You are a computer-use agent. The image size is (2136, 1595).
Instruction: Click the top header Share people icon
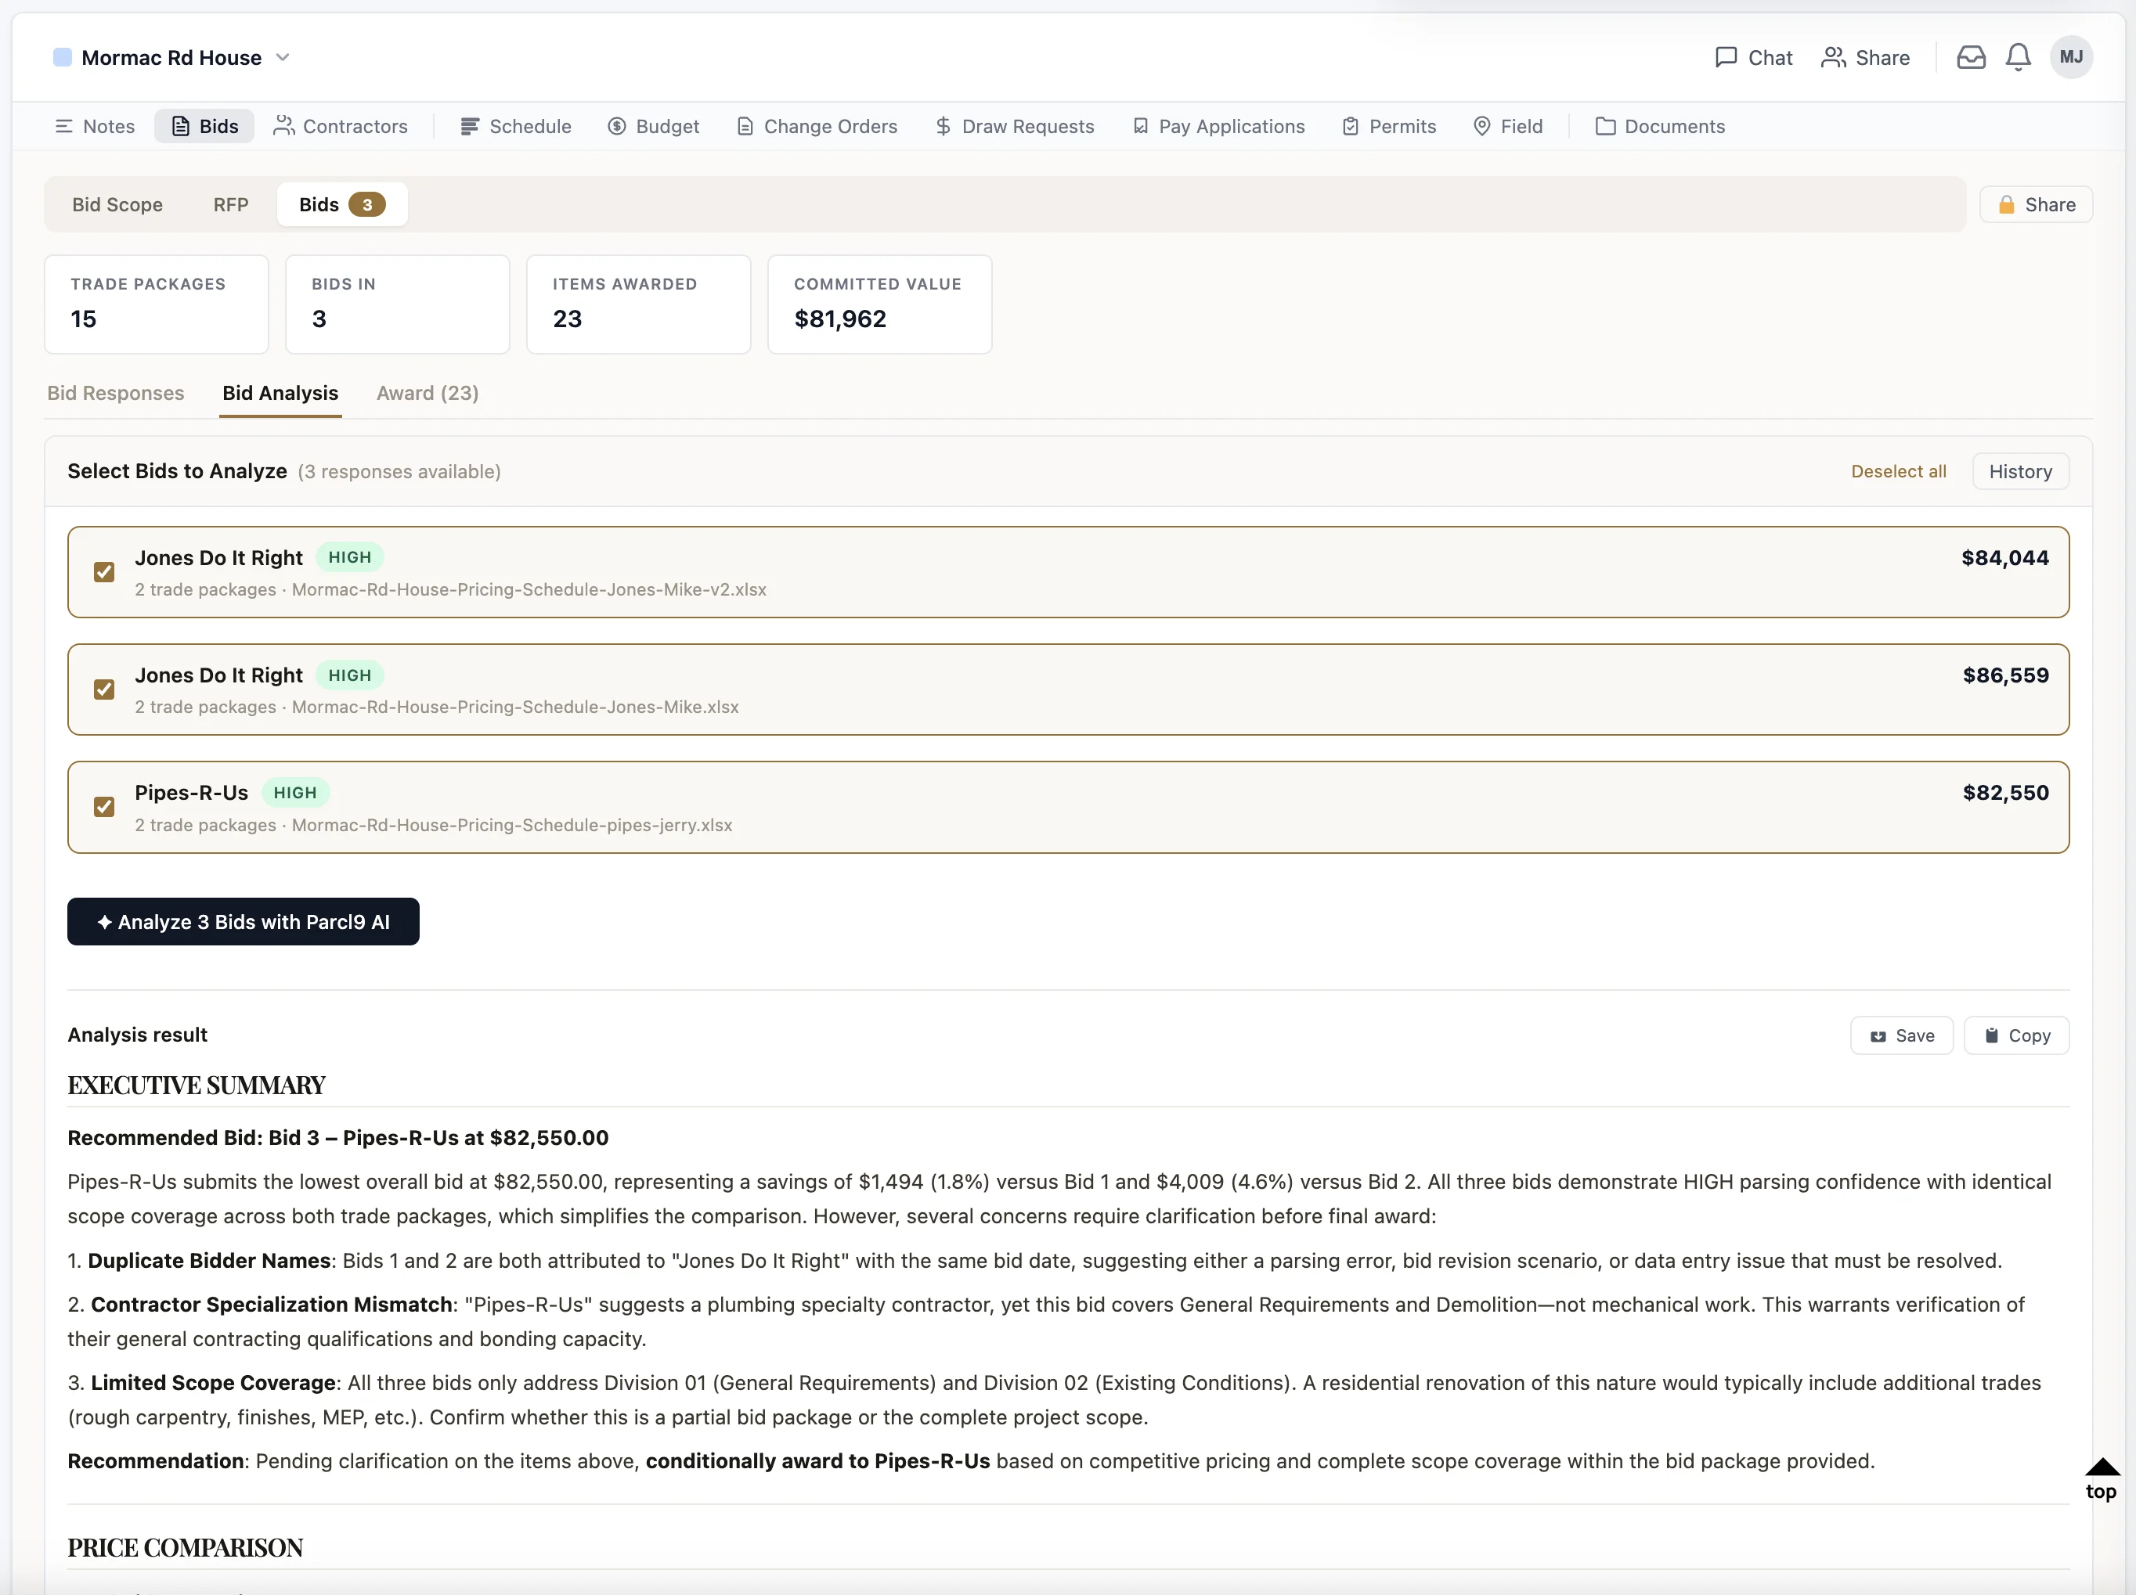pos(1833,58)
